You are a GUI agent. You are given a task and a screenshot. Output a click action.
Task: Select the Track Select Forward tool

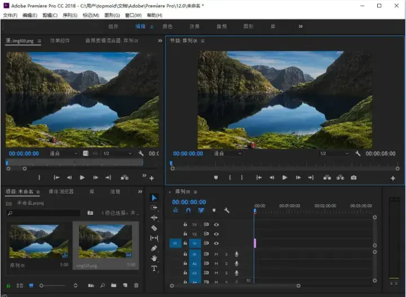pos(155,208)
